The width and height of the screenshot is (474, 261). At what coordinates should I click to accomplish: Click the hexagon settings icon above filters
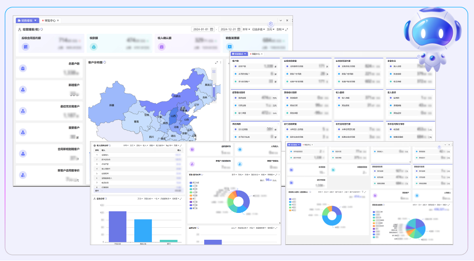point(271,24)
